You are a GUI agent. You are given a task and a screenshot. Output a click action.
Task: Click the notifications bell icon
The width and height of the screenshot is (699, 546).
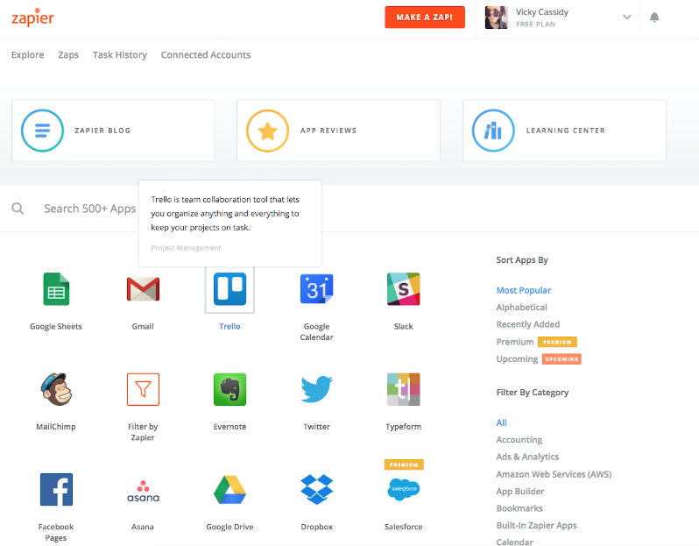(x=654, y=18)
